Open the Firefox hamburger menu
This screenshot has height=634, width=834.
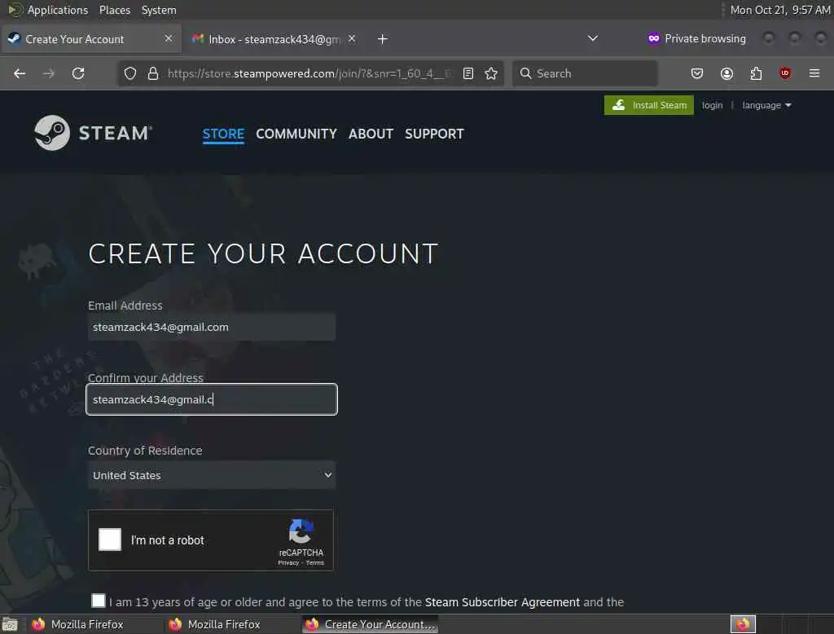pos(814,73)
